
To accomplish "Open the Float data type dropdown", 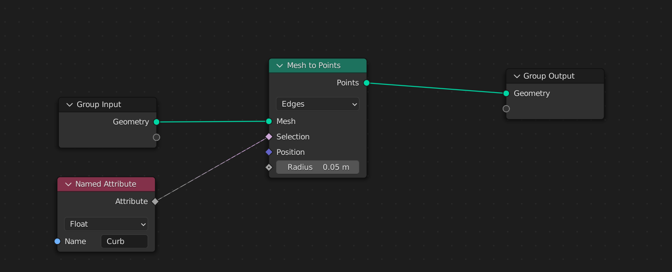I will coord(106,224).
